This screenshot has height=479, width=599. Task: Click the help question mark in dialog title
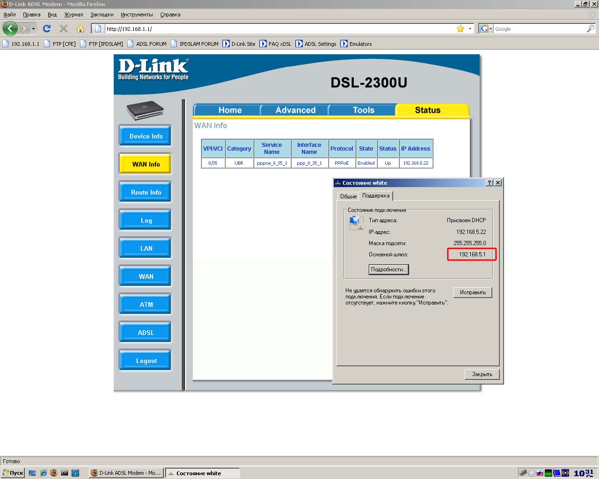[x=489, y=183]
